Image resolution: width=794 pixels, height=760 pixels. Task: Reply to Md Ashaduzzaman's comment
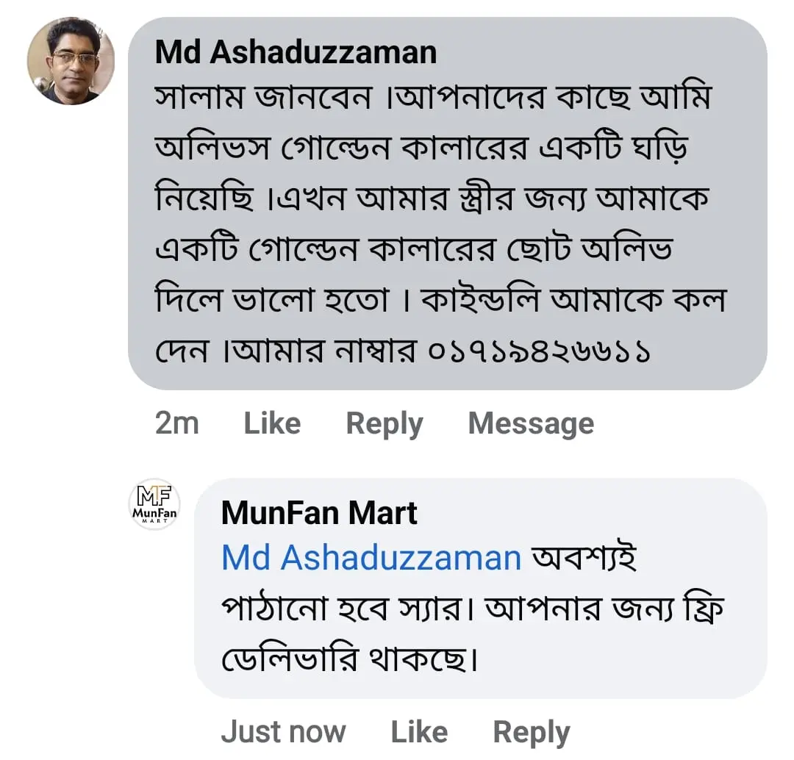384,423
